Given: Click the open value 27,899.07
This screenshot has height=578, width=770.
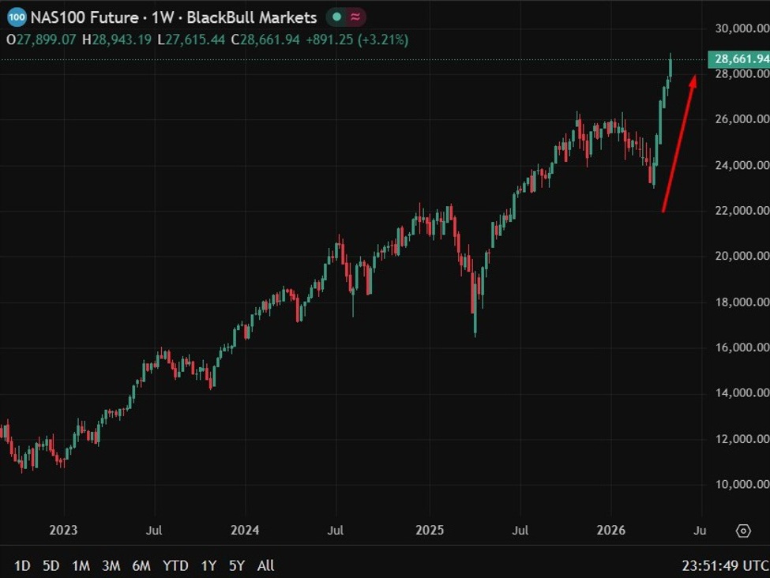Looking at the screenshot, I should point(46,39).
